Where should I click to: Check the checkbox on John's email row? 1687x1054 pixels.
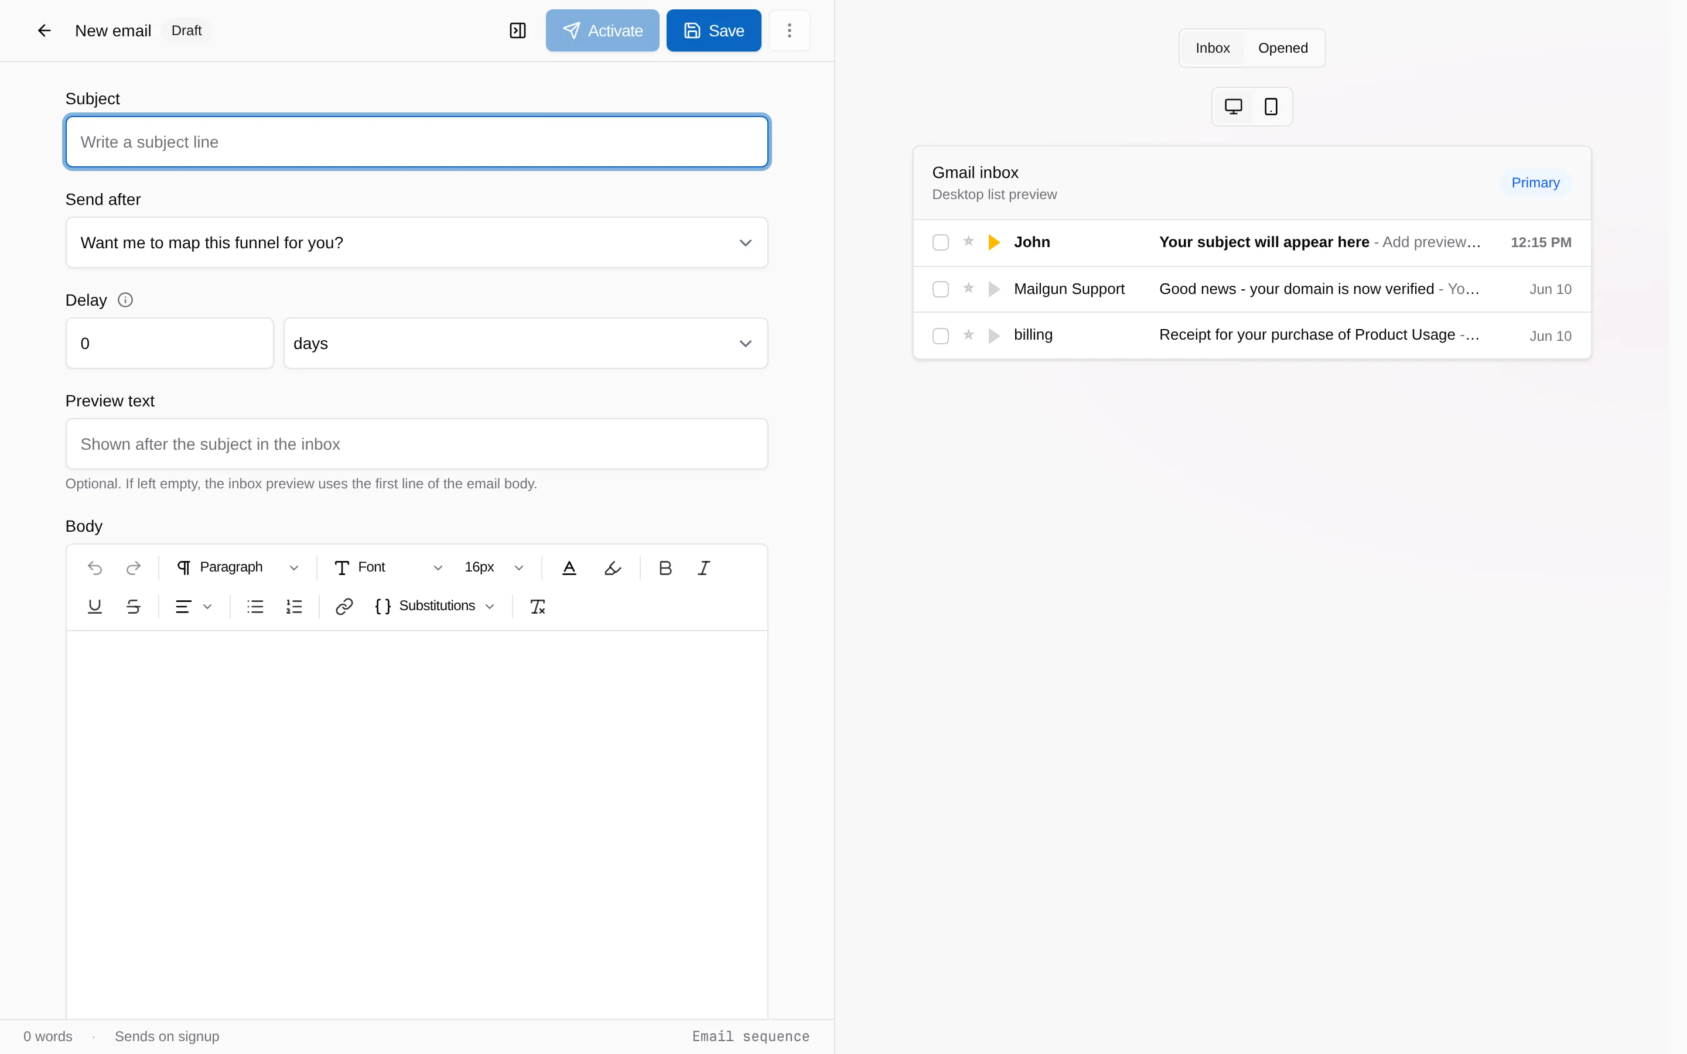(940, 242)
